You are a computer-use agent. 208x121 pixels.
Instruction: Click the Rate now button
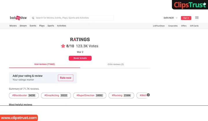click(x=66, y=78)
